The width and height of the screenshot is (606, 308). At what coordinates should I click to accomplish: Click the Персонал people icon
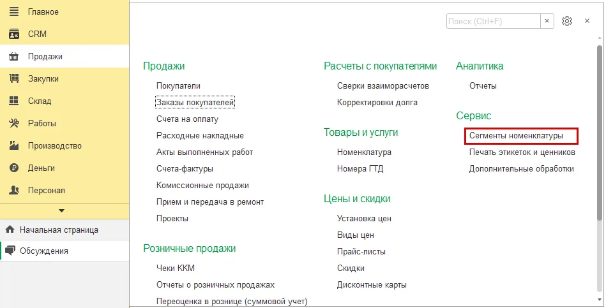click(14, 190)
